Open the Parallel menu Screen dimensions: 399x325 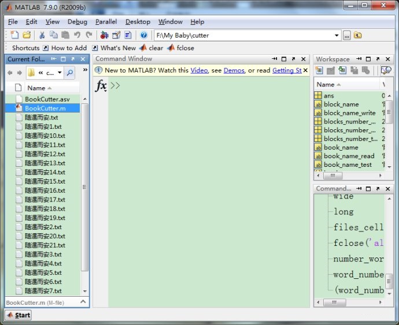106,22
